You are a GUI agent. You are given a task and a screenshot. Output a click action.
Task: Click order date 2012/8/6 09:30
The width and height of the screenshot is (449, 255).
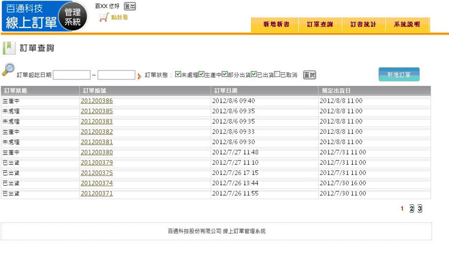tap(233, 142)
